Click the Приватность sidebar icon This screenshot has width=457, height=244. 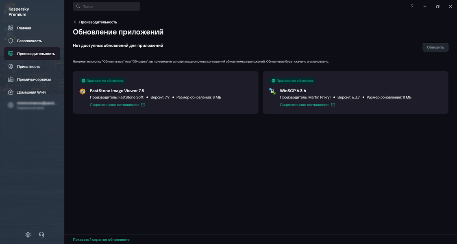coord(11,66)
